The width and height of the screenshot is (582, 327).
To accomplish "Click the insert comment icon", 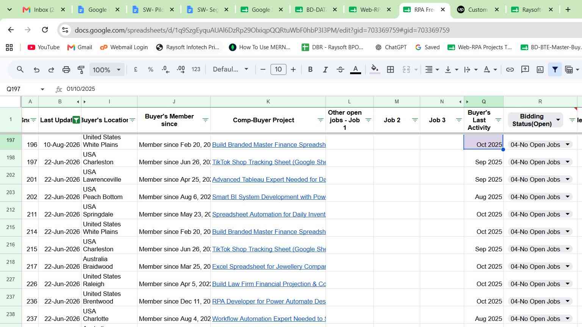I will point(525,70).
